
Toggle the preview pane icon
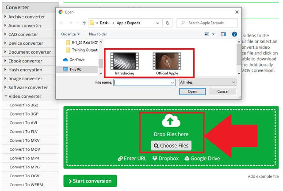(223, 34)
